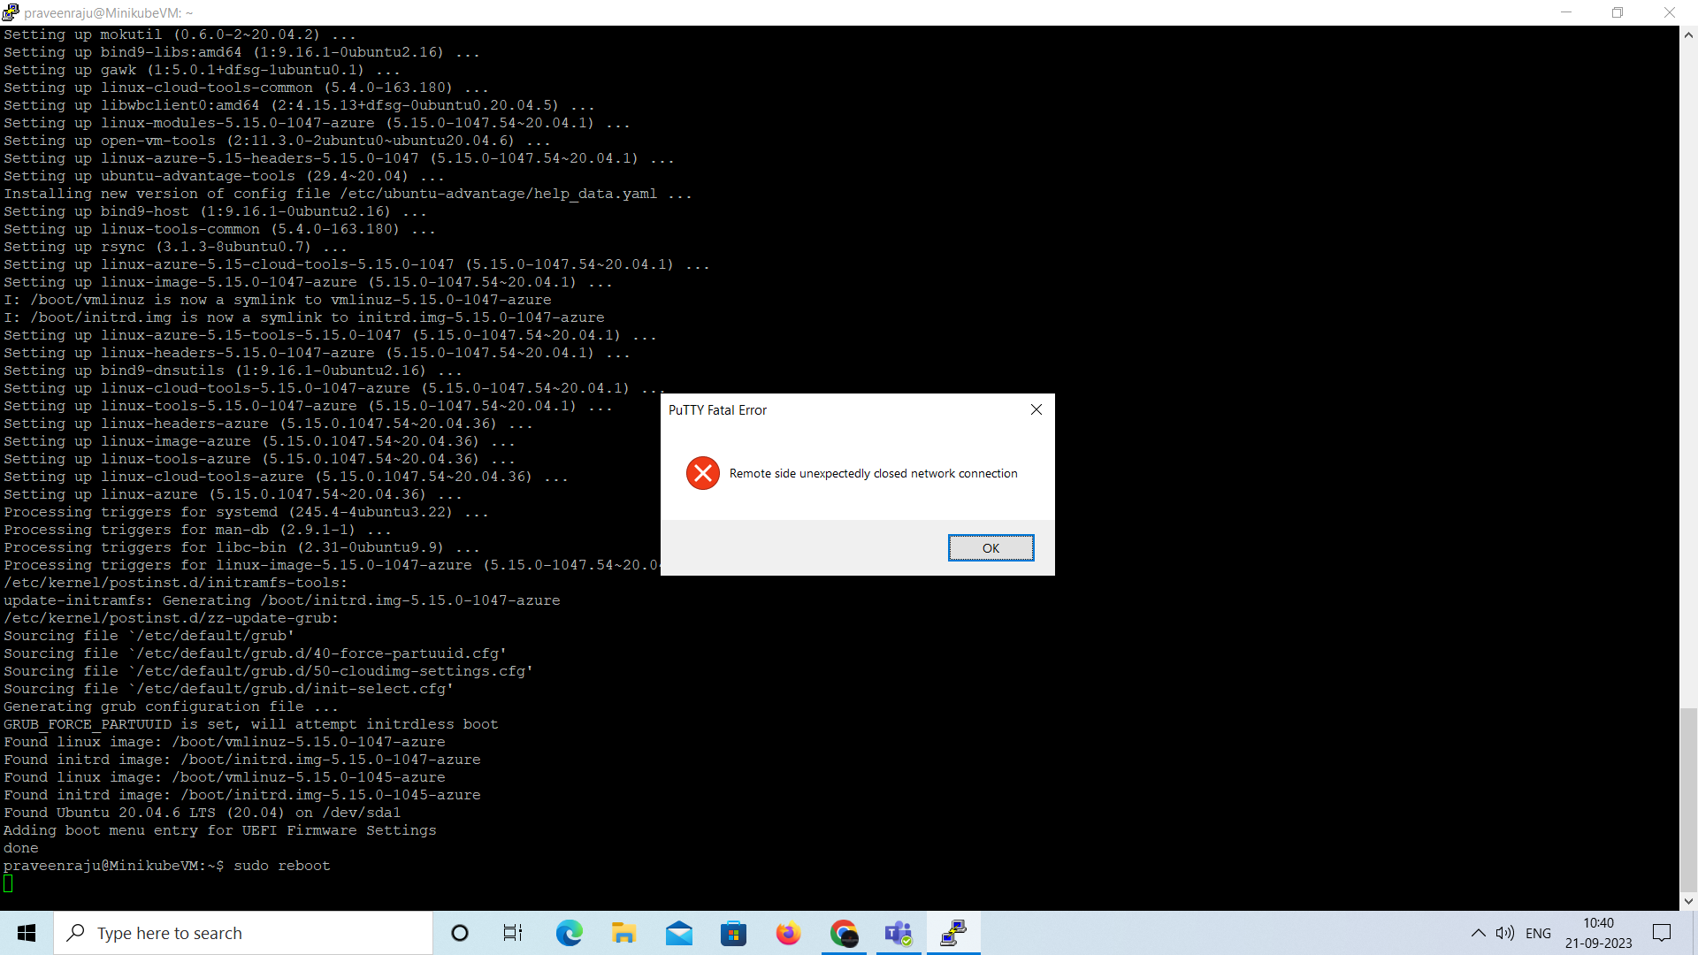Image resolution: width=1698 pixels, height=955 pixels.
Task: Click the red error icon in dialog
Action: pos(703,473)
